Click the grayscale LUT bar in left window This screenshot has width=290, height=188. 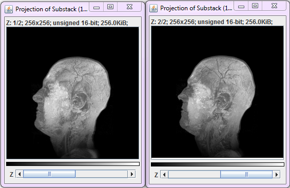click(73, 164)
